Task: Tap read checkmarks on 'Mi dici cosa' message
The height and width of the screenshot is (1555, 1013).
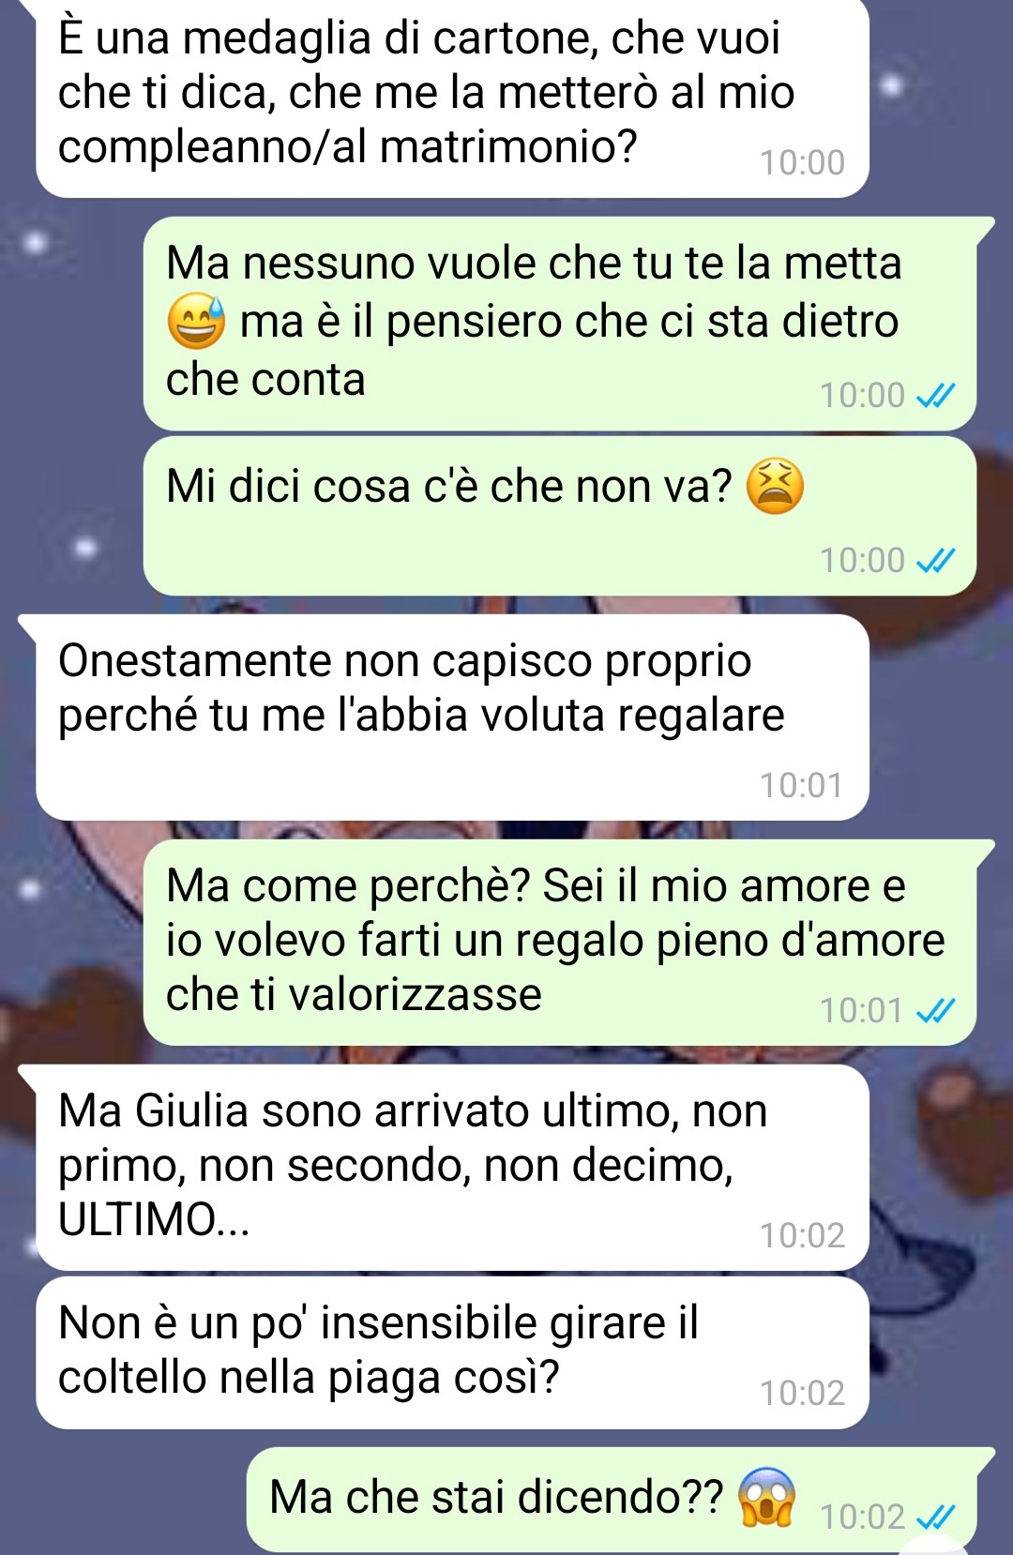Action: click(x=935, y=561)
